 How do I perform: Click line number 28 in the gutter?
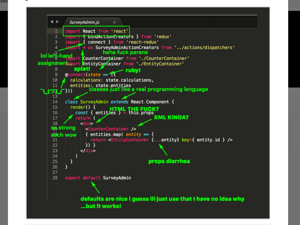coord(55,178)
